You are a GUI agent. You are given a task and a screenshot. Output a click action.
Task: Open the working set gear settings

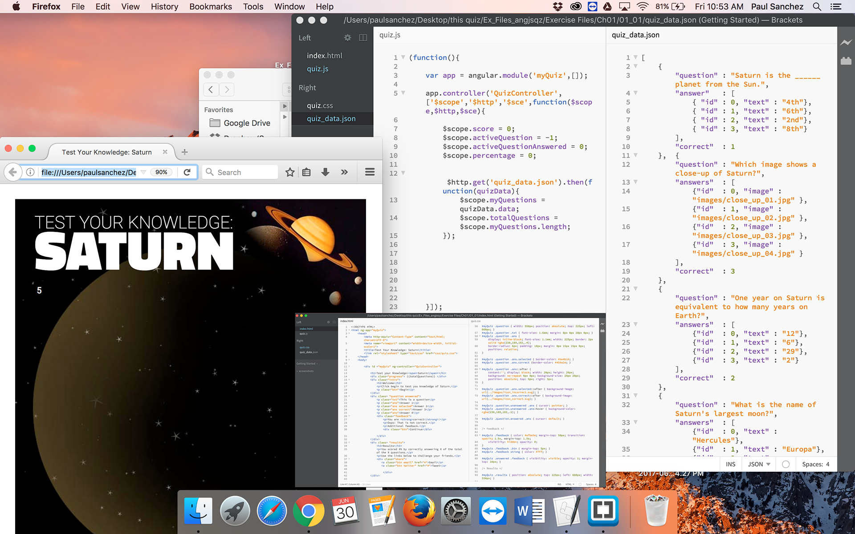coord(347,38)
